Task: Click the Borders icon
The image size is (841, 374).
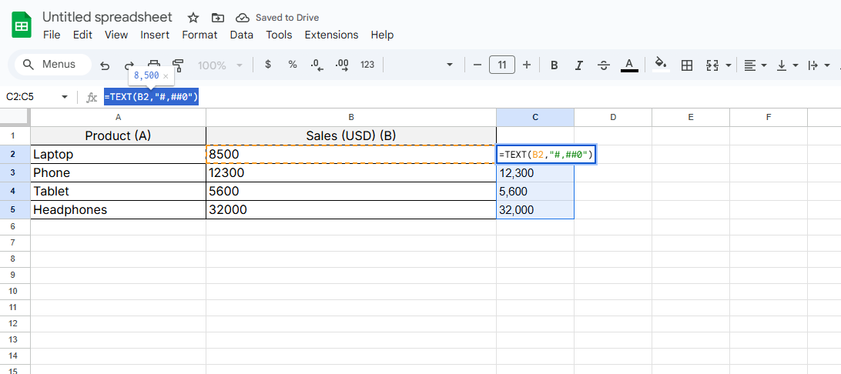Action: 687,65
